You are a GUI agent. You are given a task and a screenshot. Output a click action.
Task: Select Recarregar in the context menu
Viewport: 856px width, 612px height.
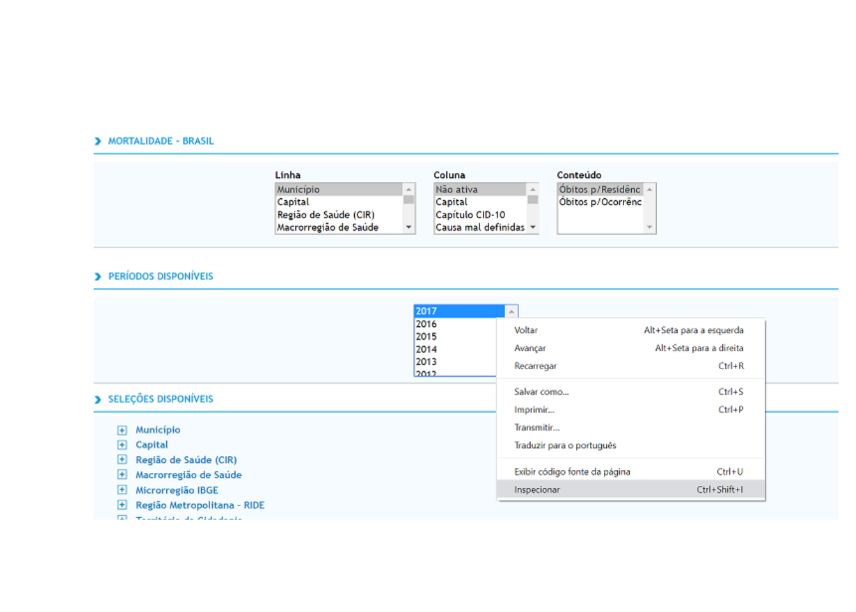point(535,366)
